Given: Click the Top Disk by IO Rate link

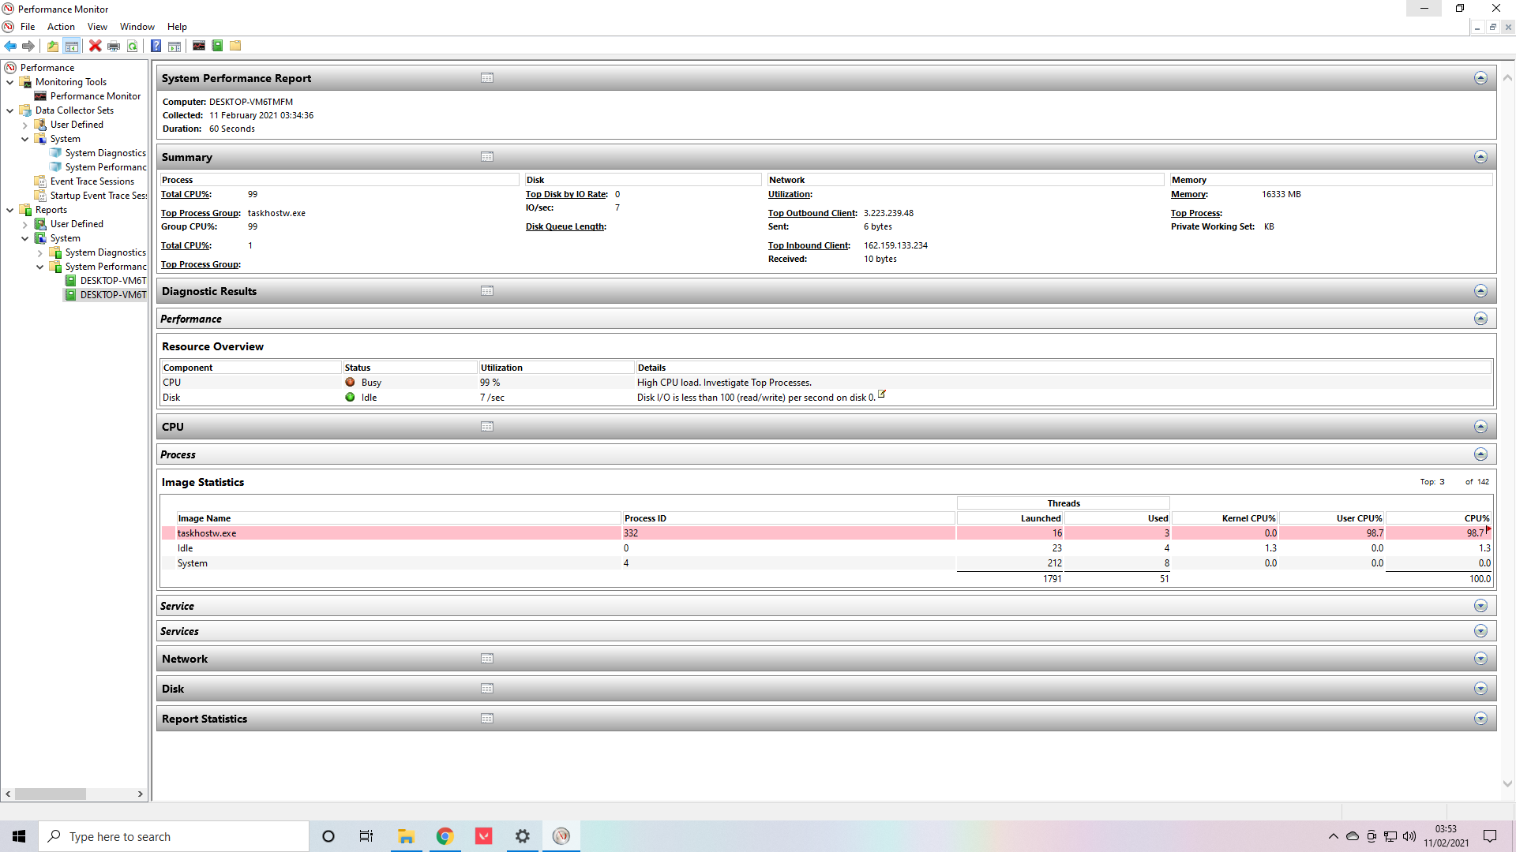Looking at the screenshot, I should tap(566, 194).
